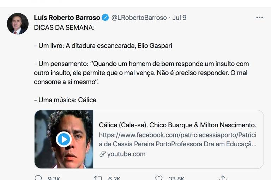Click the tweet text starting DICAS DA SEMANA
The image size is (271, 180).
[x=64, y=28]
